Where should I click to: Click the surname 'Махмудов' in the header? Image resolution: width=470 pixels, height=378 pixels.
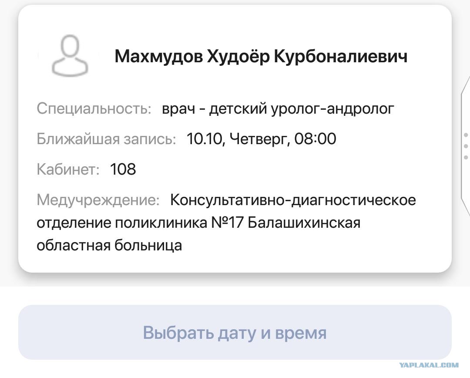pos(158,56)
